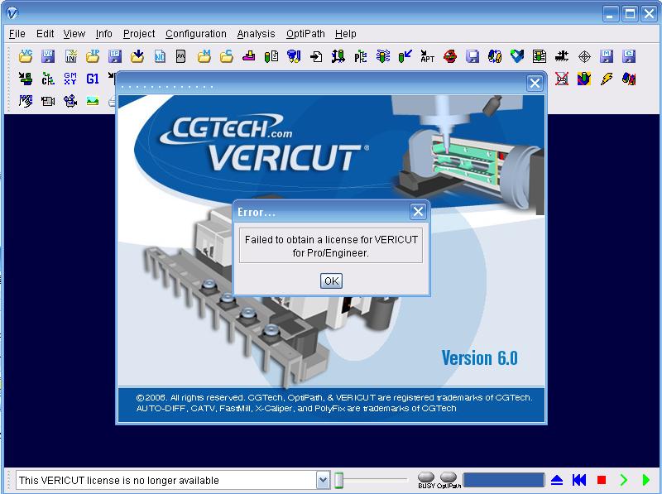Click the blue progress bar
The width and height of the screenshot is (662, 494).
coord(504,480)
